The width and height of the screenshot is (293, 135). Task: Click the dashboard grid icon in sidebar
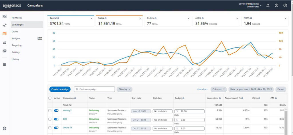click(5, 17)
